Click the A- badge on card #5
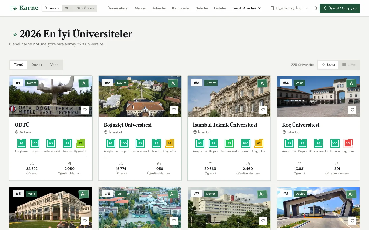The height and width of the screenshot is (230, 369). coord(84,194)
